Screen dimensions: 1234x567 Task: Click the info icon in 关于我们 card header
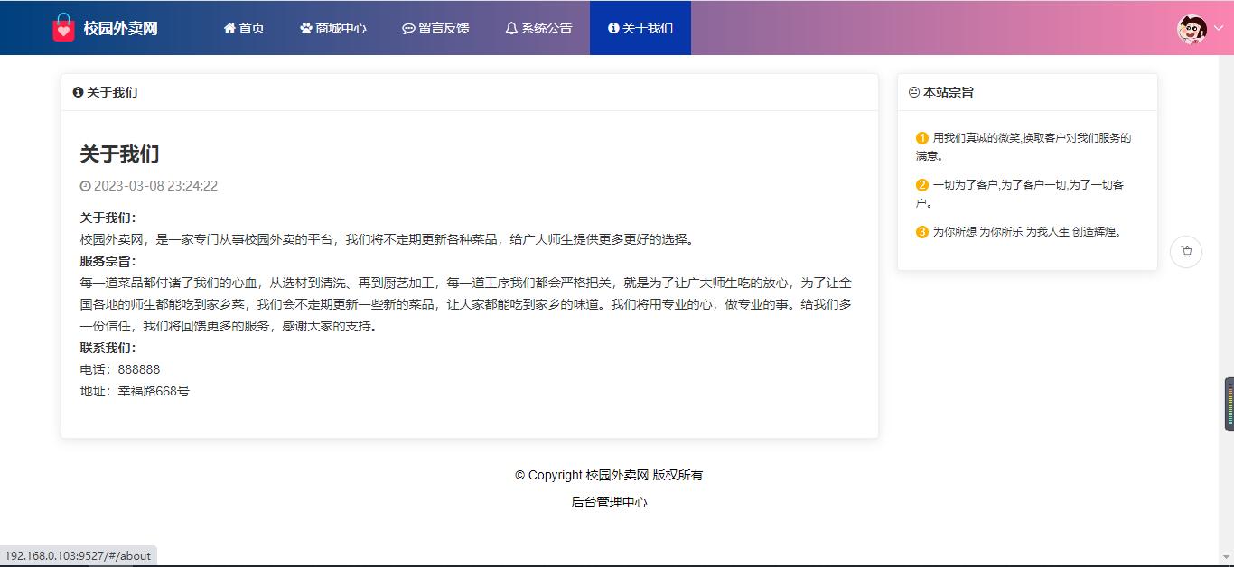coord(78,92)
